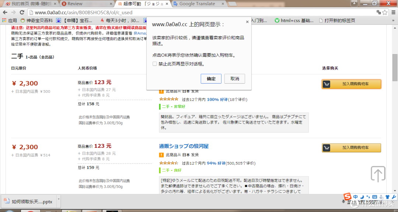398x212 pixels.
Task: Open the Chrome hamburger menu
Action: (x=393, y=12)
